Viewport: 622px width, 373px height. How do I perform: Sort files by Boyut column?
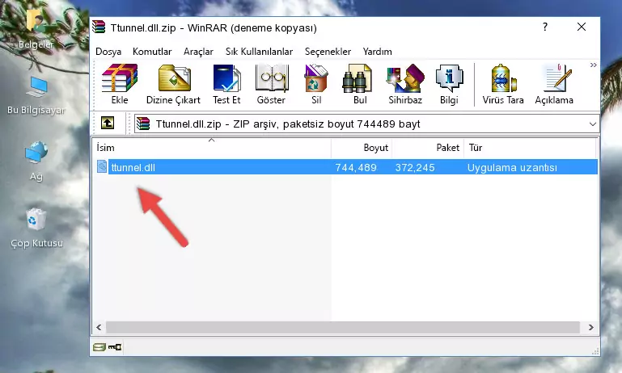pyautogui.click(x=362, y=148)
